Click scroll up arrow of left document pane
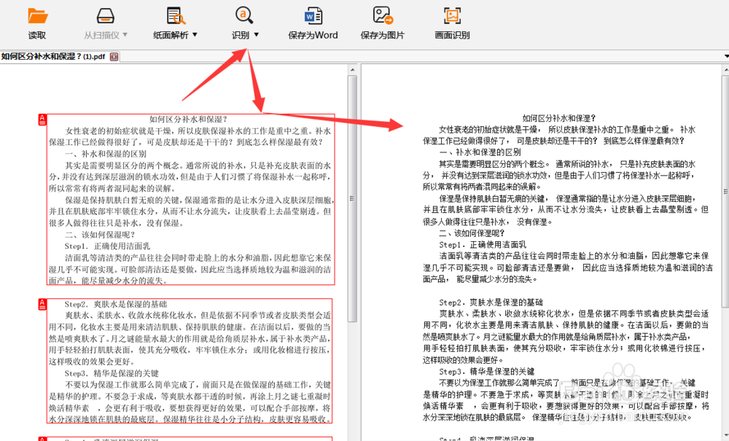The image size is (729, 441). 352,70
